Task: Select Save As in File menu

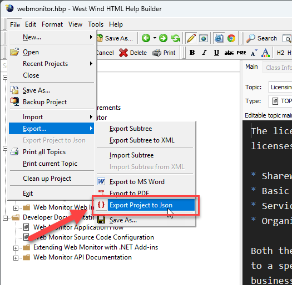Action: 51,90
